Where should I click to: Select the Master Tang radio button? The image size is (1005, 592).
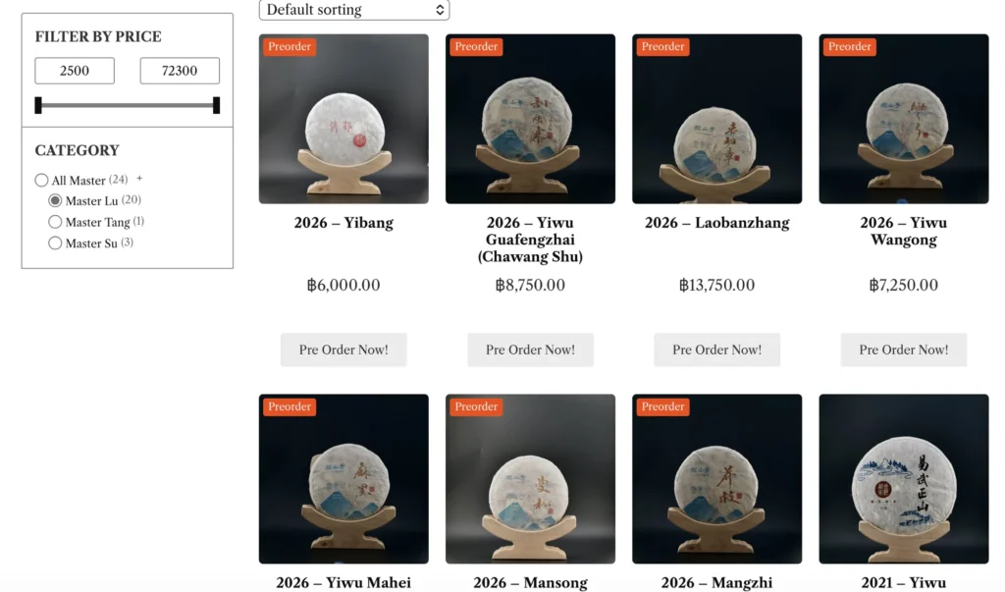click(55, 222)
